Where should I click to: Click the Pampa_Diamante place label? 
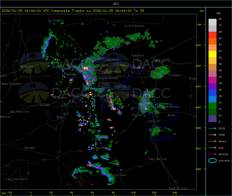click(11, 84)
